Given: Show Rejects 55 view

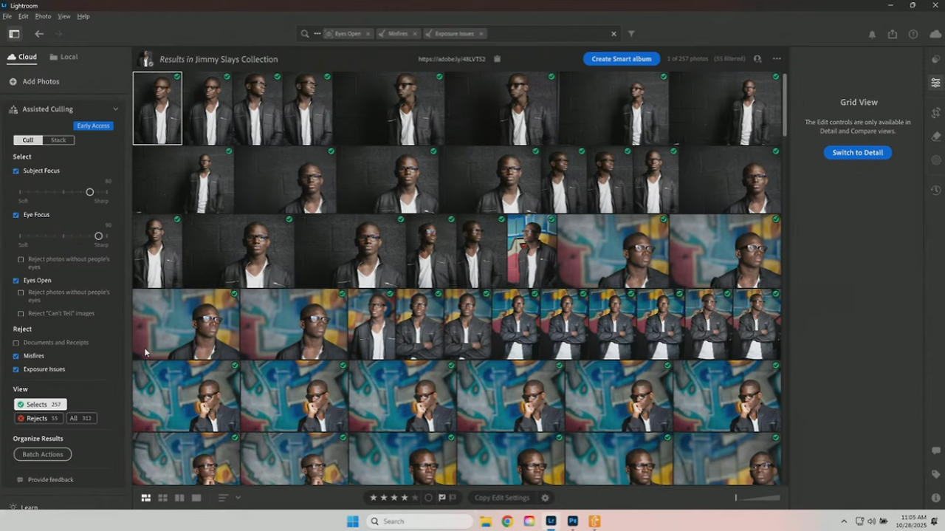Looking at the screenshot, I should [x=38, y=419].
